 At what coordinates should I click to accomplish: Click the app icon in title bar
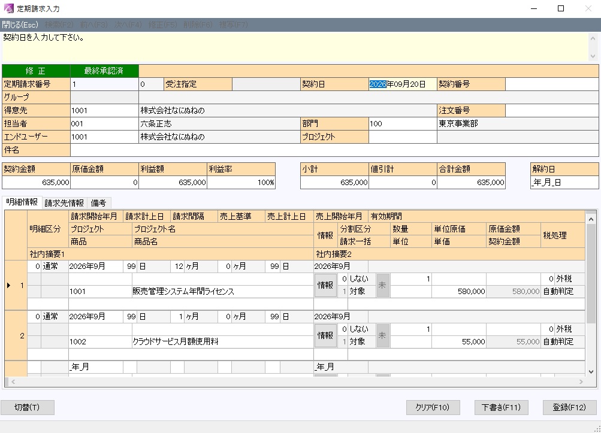tap(8, 8)
